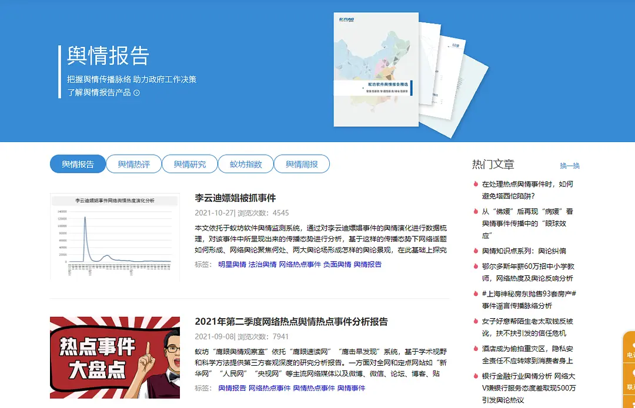Image resolution: width=635 pixels, height=408 pixels.
Task: Go to the 舆情周报 tab
Action: (x=302, y=164)
